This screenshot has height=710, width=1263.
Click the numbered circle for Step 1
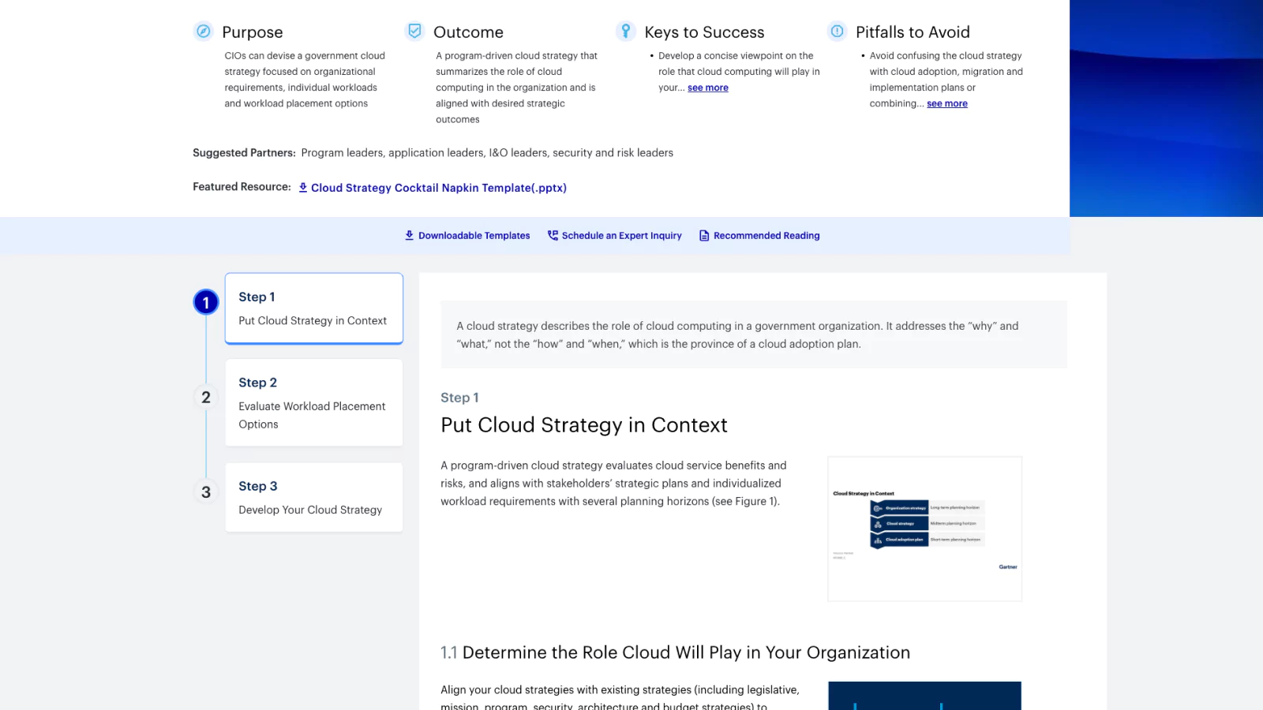pyautogui.click(x=205, y=301)
